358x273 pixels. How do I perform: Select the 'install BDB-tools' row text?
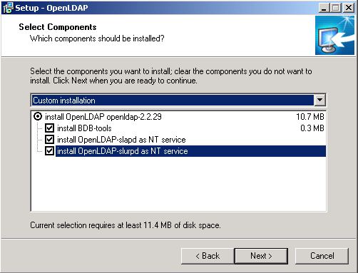84,128
